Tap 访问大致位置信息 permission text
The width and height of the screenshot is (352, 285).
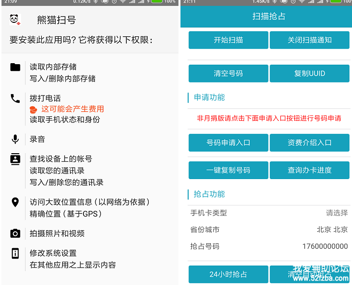pyautogui.click(x=89, y=202)
